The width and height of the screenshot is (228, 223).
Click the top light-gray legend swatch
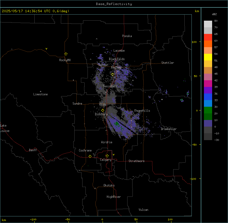208,24
